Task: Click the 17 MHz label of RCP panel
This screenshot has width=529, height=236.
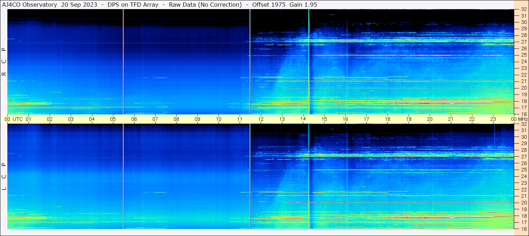Action: (x=523, y=107)
